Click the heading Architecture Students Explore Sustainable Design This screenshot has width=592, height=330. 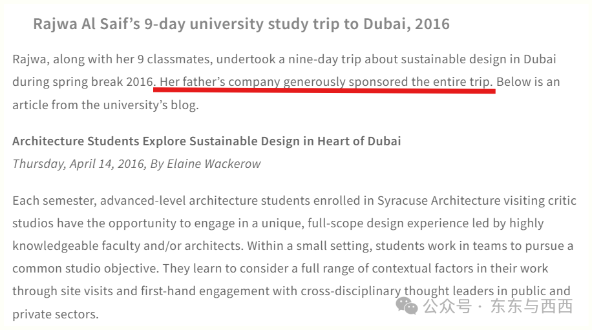[x=207, y=141]
